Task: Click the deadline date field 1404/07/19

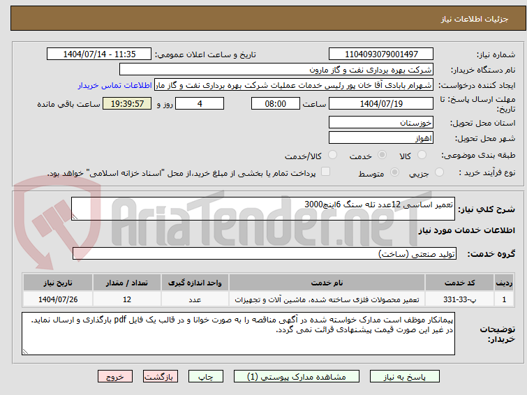Action: 381,103
